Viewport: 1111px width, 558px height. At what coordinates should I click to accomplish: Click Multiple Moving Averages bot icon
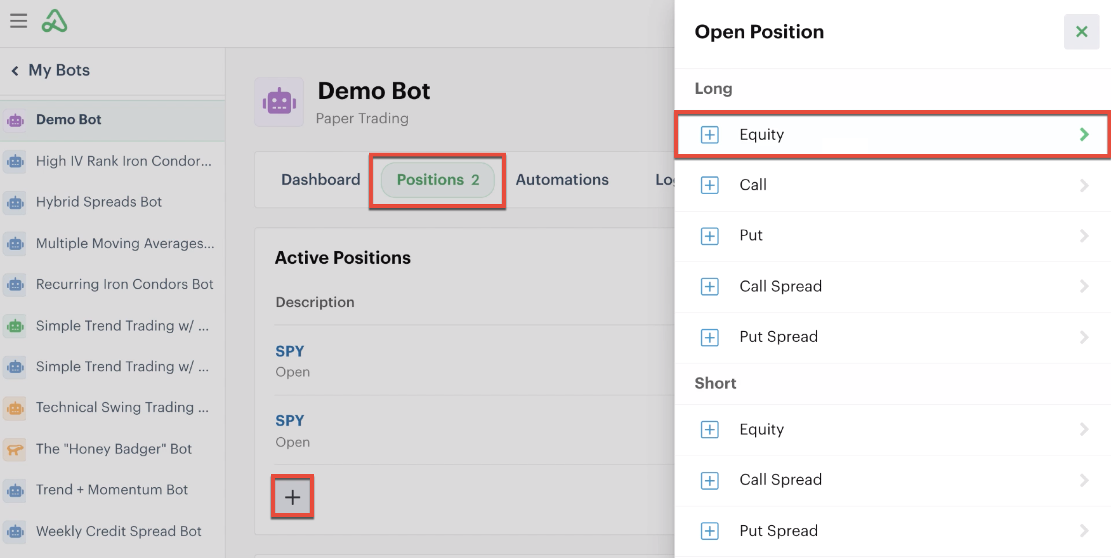point(15,244)
